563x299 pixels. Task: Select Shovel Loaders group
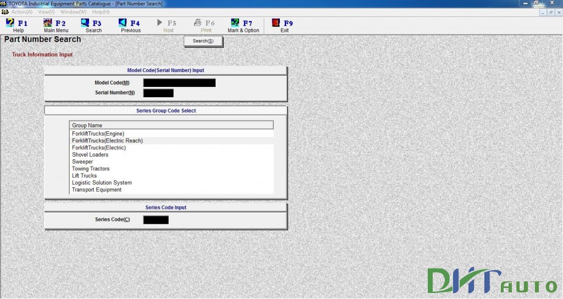tap(172, 154)
